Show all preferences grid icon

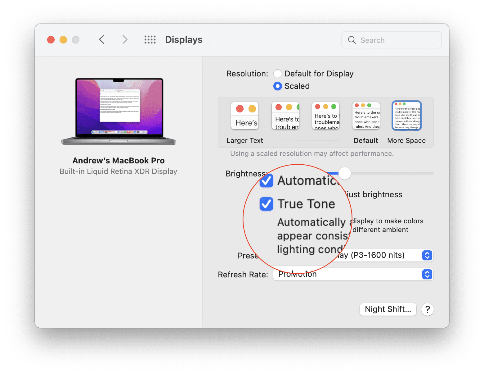150,39
